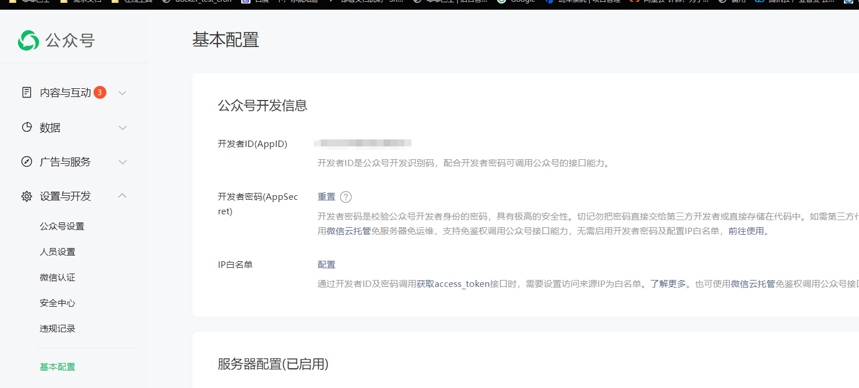The image size is (859, 388).
Task: Click the document icon beside 内容与互动
Action: (x=27, y=92)
